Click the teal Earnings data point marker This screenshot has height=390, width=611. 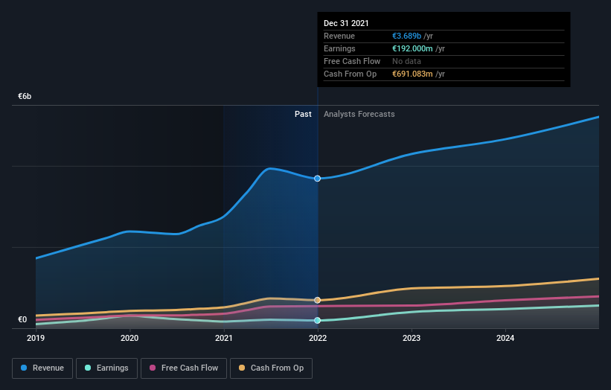click(318, 320)
